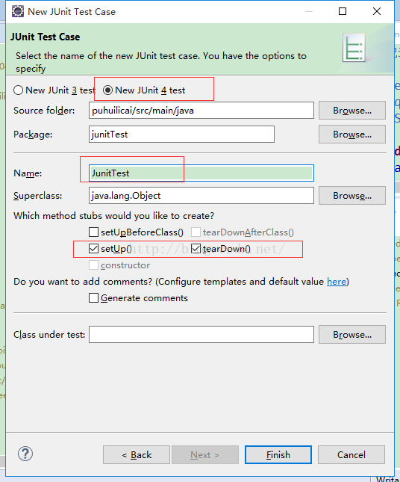Click the JUnit wizard banner icon

click(x=354, y=48)
